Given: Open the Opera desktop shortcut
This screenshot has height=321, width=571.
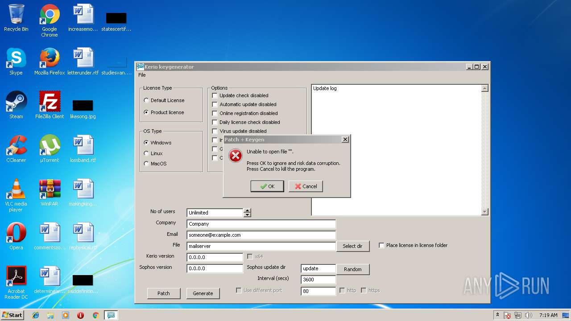Looking at the screenshot, I should 16,236.
